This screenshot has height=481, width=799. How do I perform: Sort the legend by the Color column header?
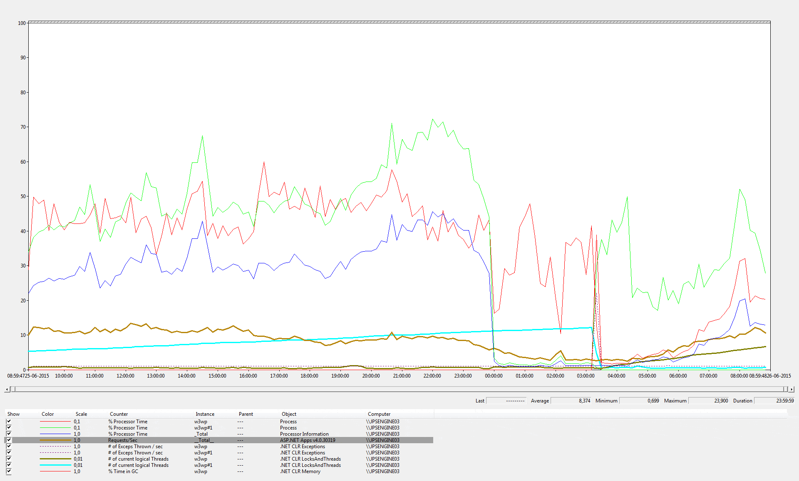[47, 414]
